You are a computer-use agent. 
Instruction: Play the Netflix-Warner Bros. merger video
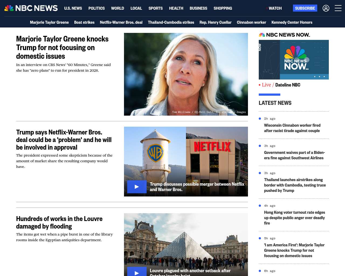click(137, 187)
